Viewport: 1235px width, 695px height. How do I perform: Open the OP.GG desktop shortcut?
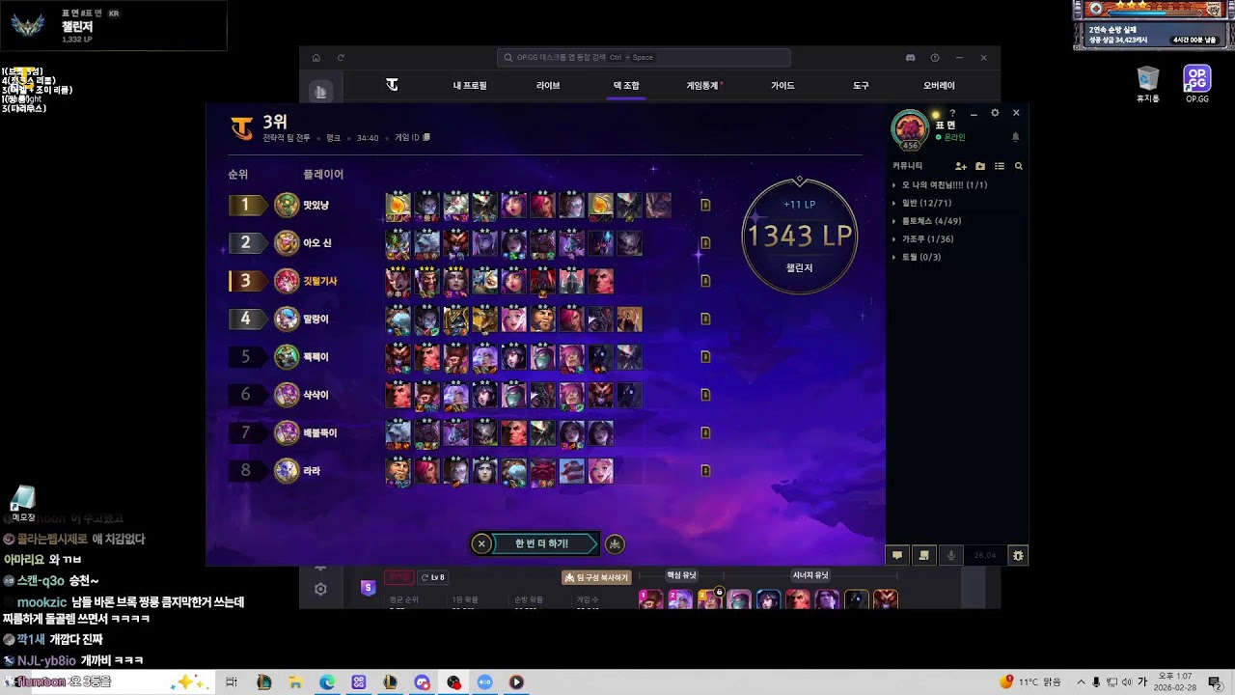(1197, 84)
